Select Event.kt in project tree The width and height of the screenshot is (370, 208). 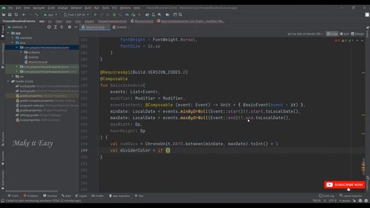click(x=34, y=57)
